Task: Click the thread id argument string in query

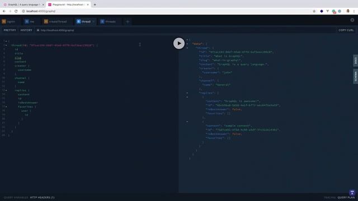Action: point(62,45)
